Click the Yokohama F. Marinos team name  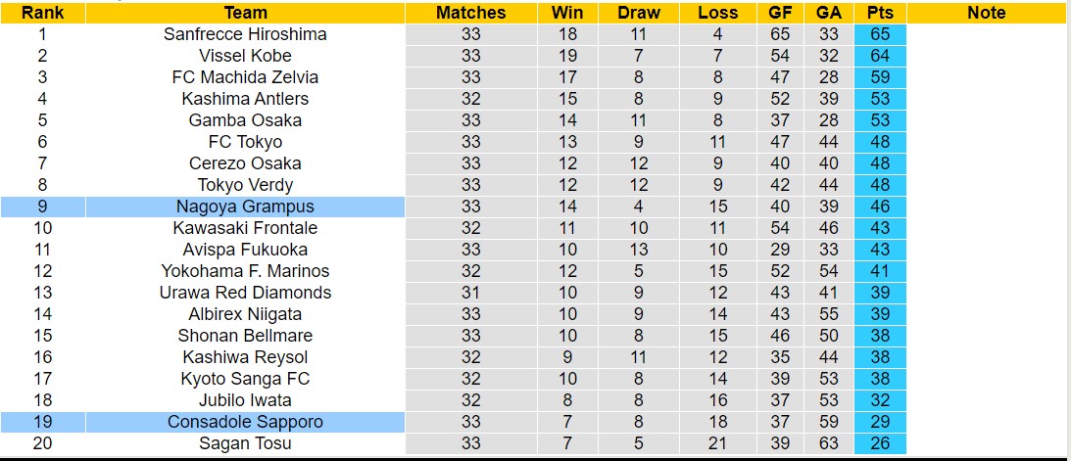point(245,271)
